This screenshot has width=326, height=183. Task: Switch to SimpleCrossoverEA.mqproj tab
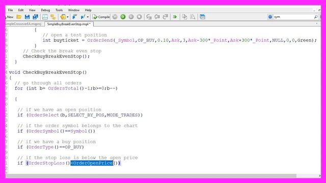tap(23, 24)
